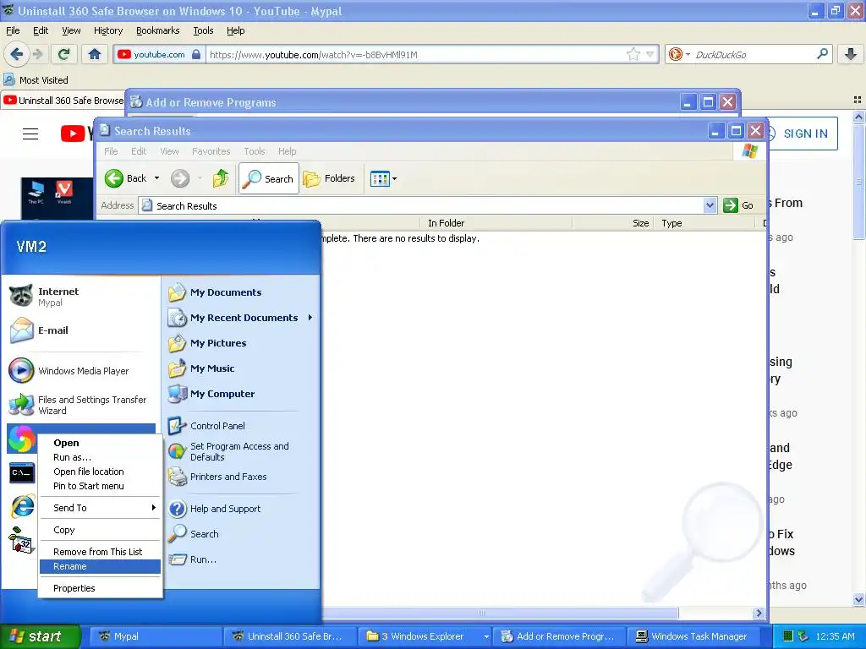
Task: Show Folders pane in Explorer
Action: 329,178
